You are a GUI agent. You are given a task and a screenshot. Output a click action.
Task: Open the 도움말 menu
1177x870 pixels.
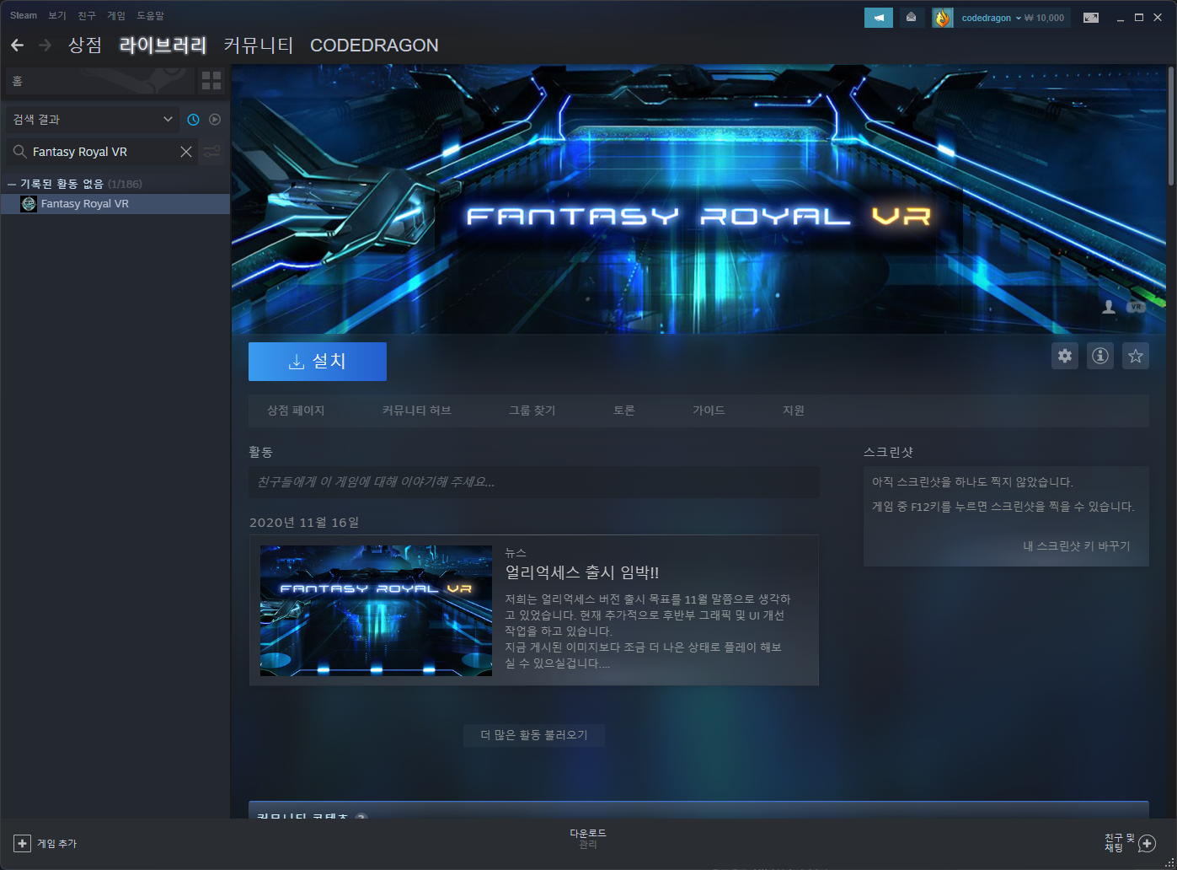tap(151, 15)
